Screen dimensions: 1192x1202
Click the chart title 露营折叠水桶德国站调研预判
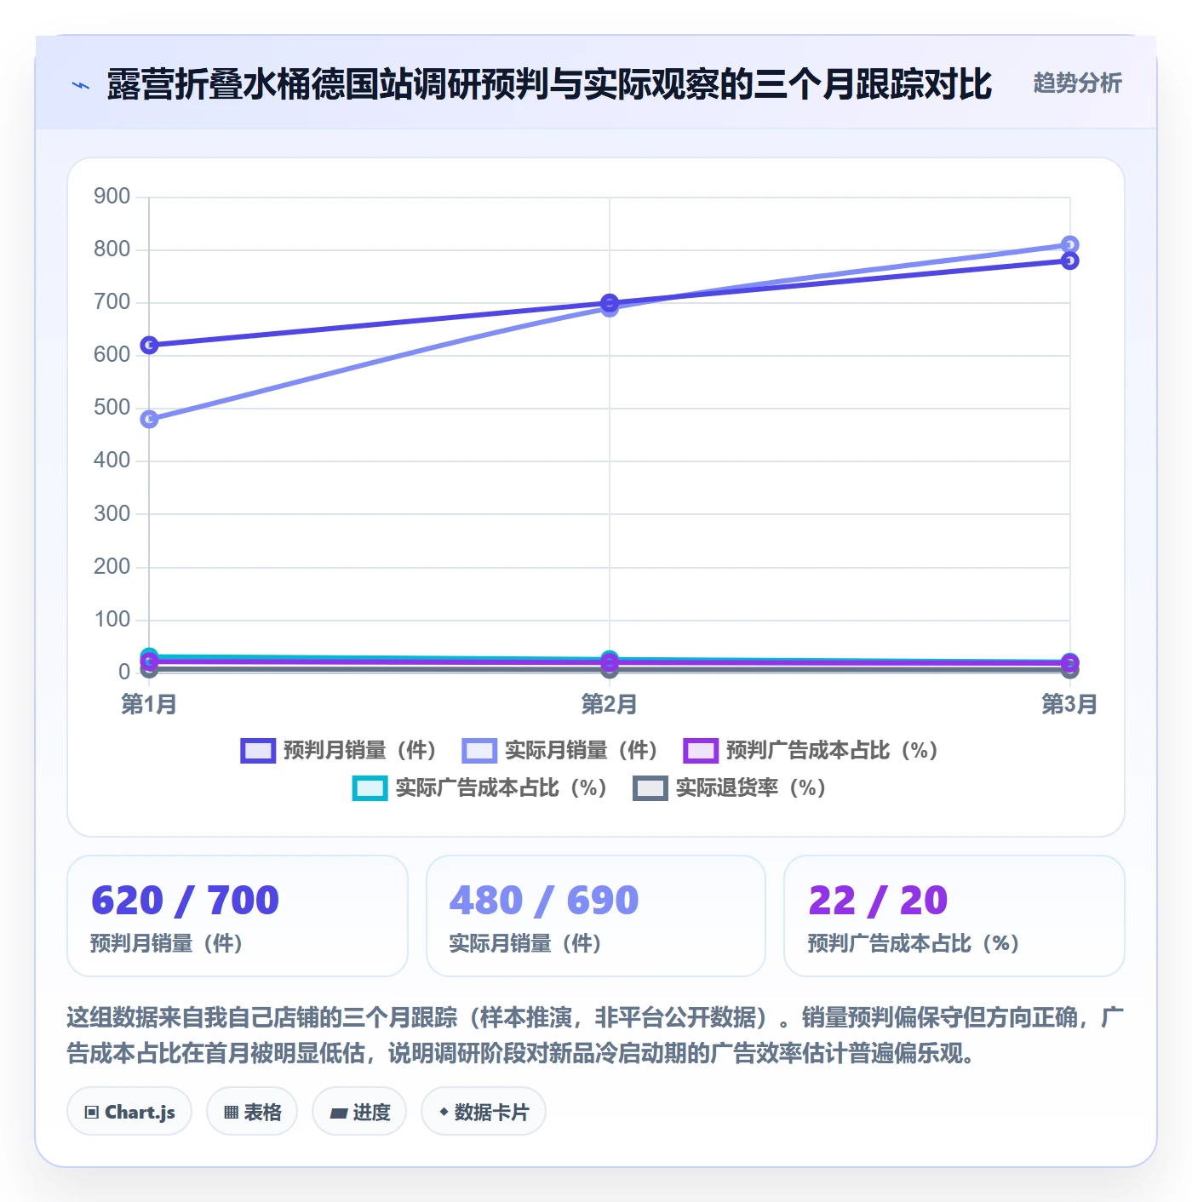[550, 84]
